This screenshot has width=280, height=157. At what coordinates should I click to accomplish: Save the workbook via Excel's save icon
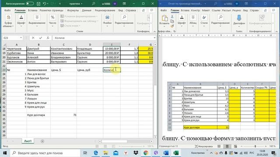38,3
